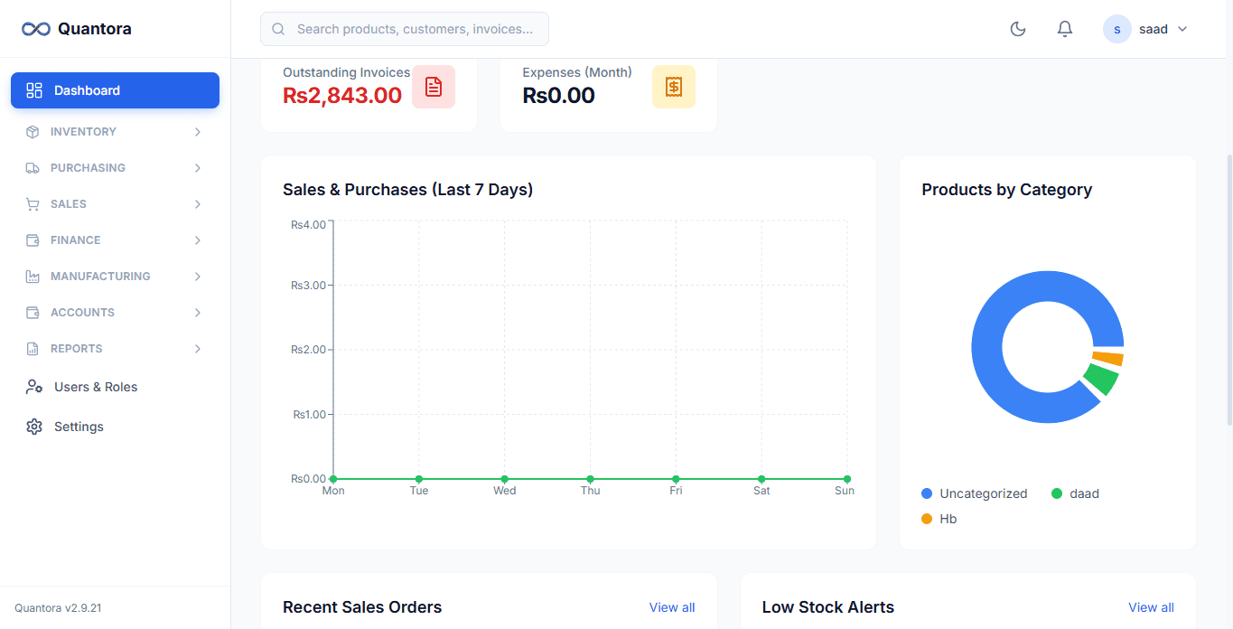Click View all for Recent Sales Orders
1233x629 pixels.
click(x=672, y=607)
